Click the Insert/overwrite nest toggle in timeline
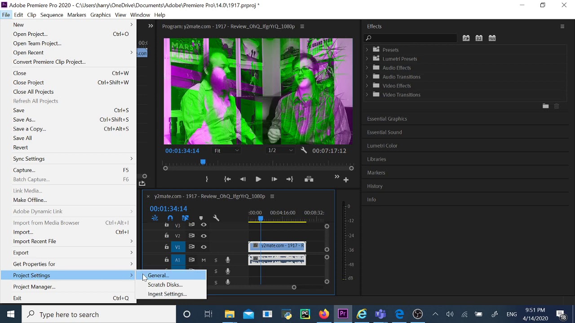The image size is (575, 323). 155,218
